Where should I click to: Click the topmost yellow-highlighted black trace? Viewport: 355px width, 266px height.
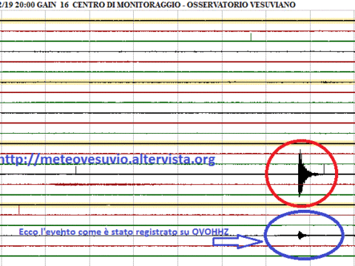click(177, 21)
